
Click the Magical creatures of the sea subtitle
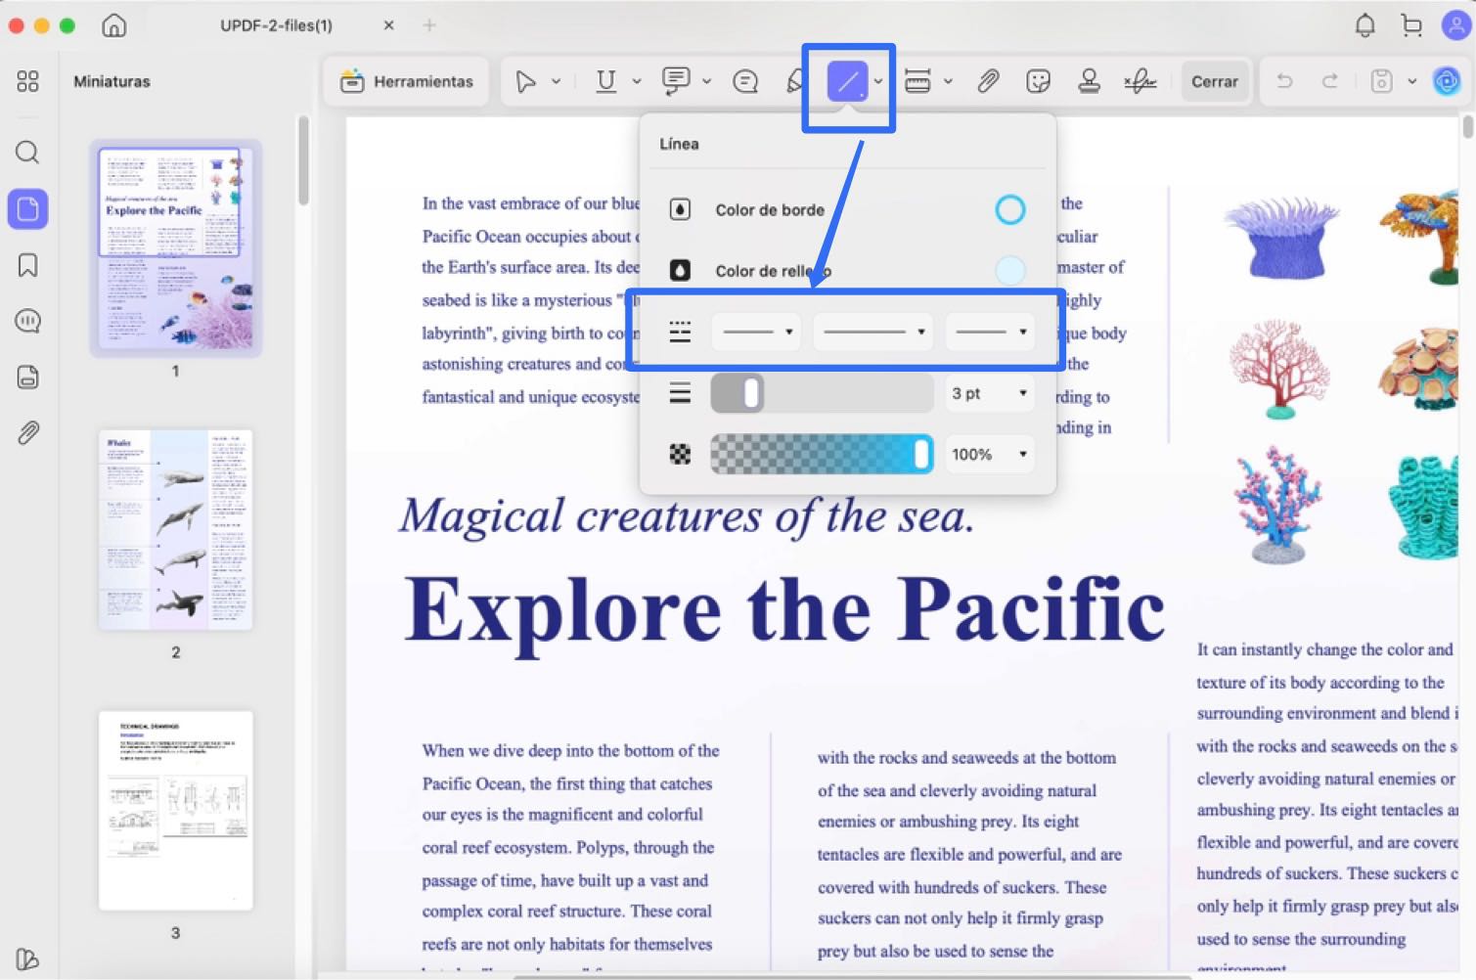[687, 515]
